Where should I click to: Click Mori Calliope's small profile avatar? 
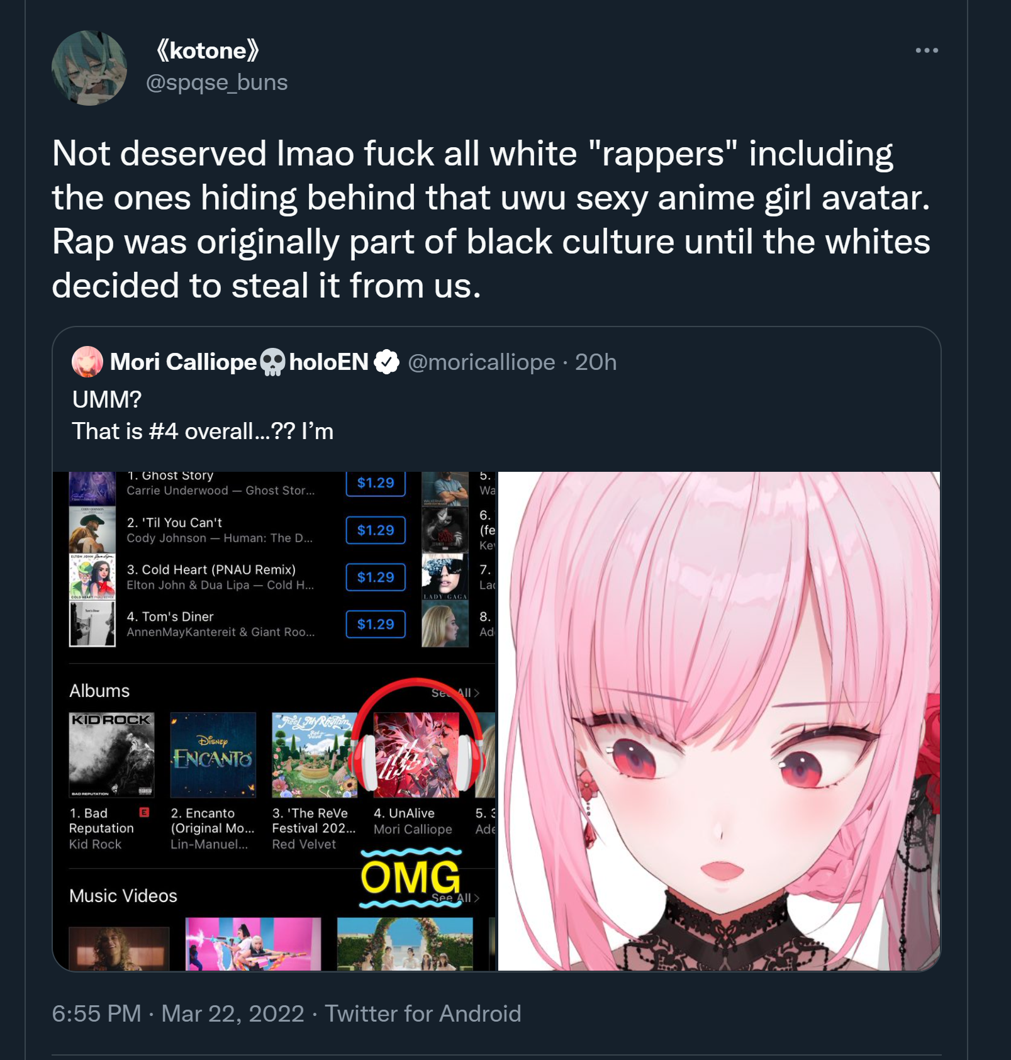87,362
